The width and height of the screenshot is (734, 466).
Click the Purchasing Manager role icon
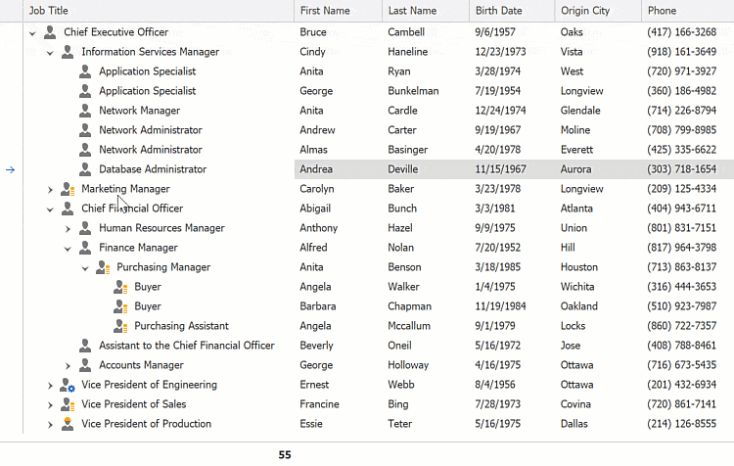(x=103, y=267)
